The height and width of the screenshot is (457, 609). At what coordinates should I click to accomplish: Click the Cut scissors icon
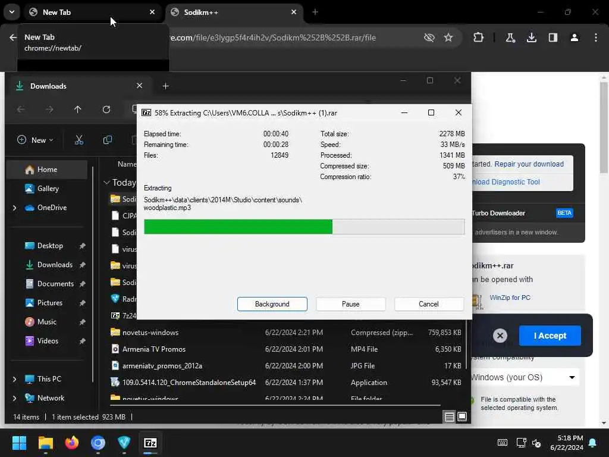pyautogui.click(x=79, y=140)
